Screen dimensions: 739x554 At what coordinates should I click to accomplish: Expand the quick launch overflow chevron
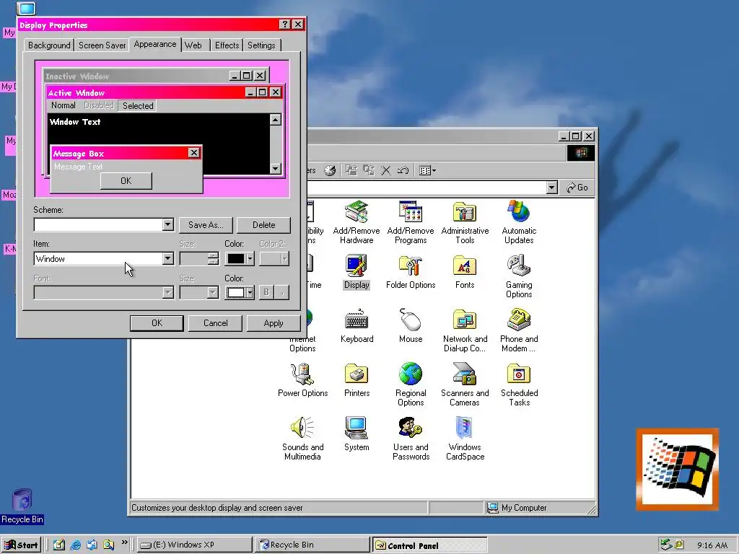[124, 542]
